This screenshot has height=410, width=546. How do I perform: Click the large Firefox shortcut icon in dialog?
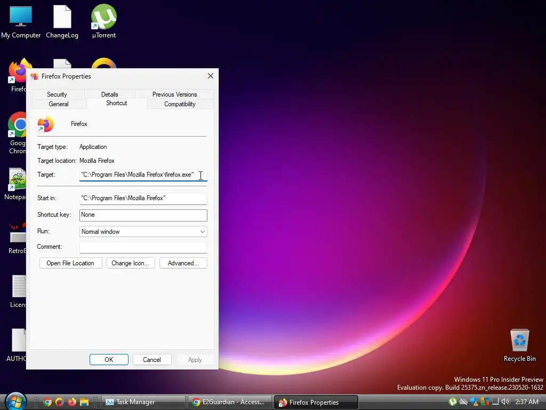tap(46, 124)
